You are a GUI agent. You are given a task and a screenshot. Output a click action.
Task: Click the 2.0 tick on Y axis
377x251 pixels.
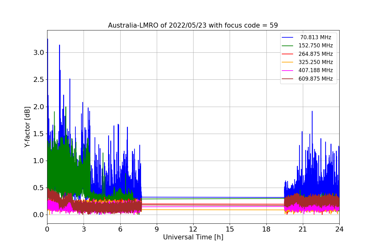(39, 107)
